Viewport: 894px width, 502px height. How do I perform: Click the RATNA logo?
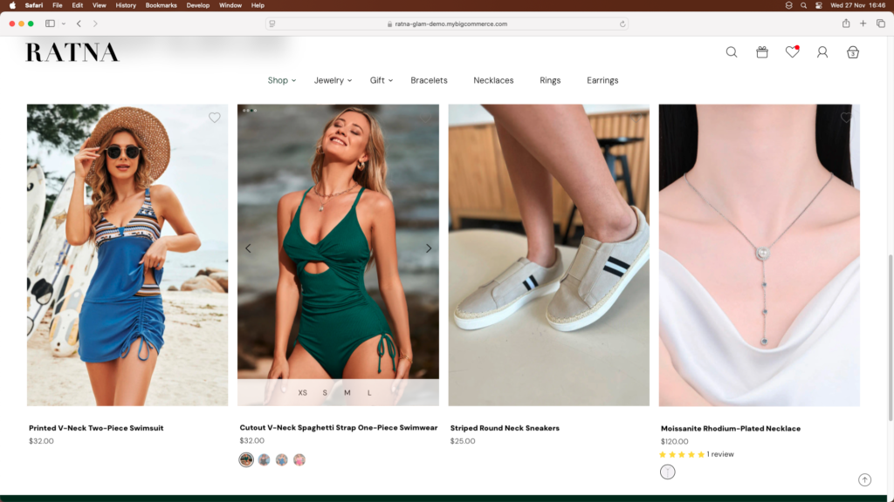72,52
